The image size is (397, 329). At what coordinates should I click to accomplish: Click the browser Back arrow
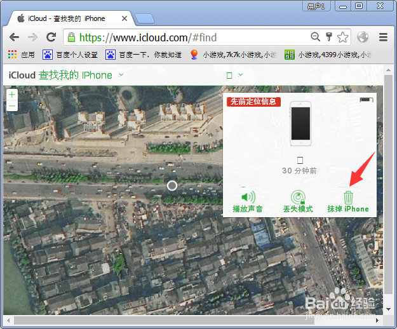click(x=14, y=37)
